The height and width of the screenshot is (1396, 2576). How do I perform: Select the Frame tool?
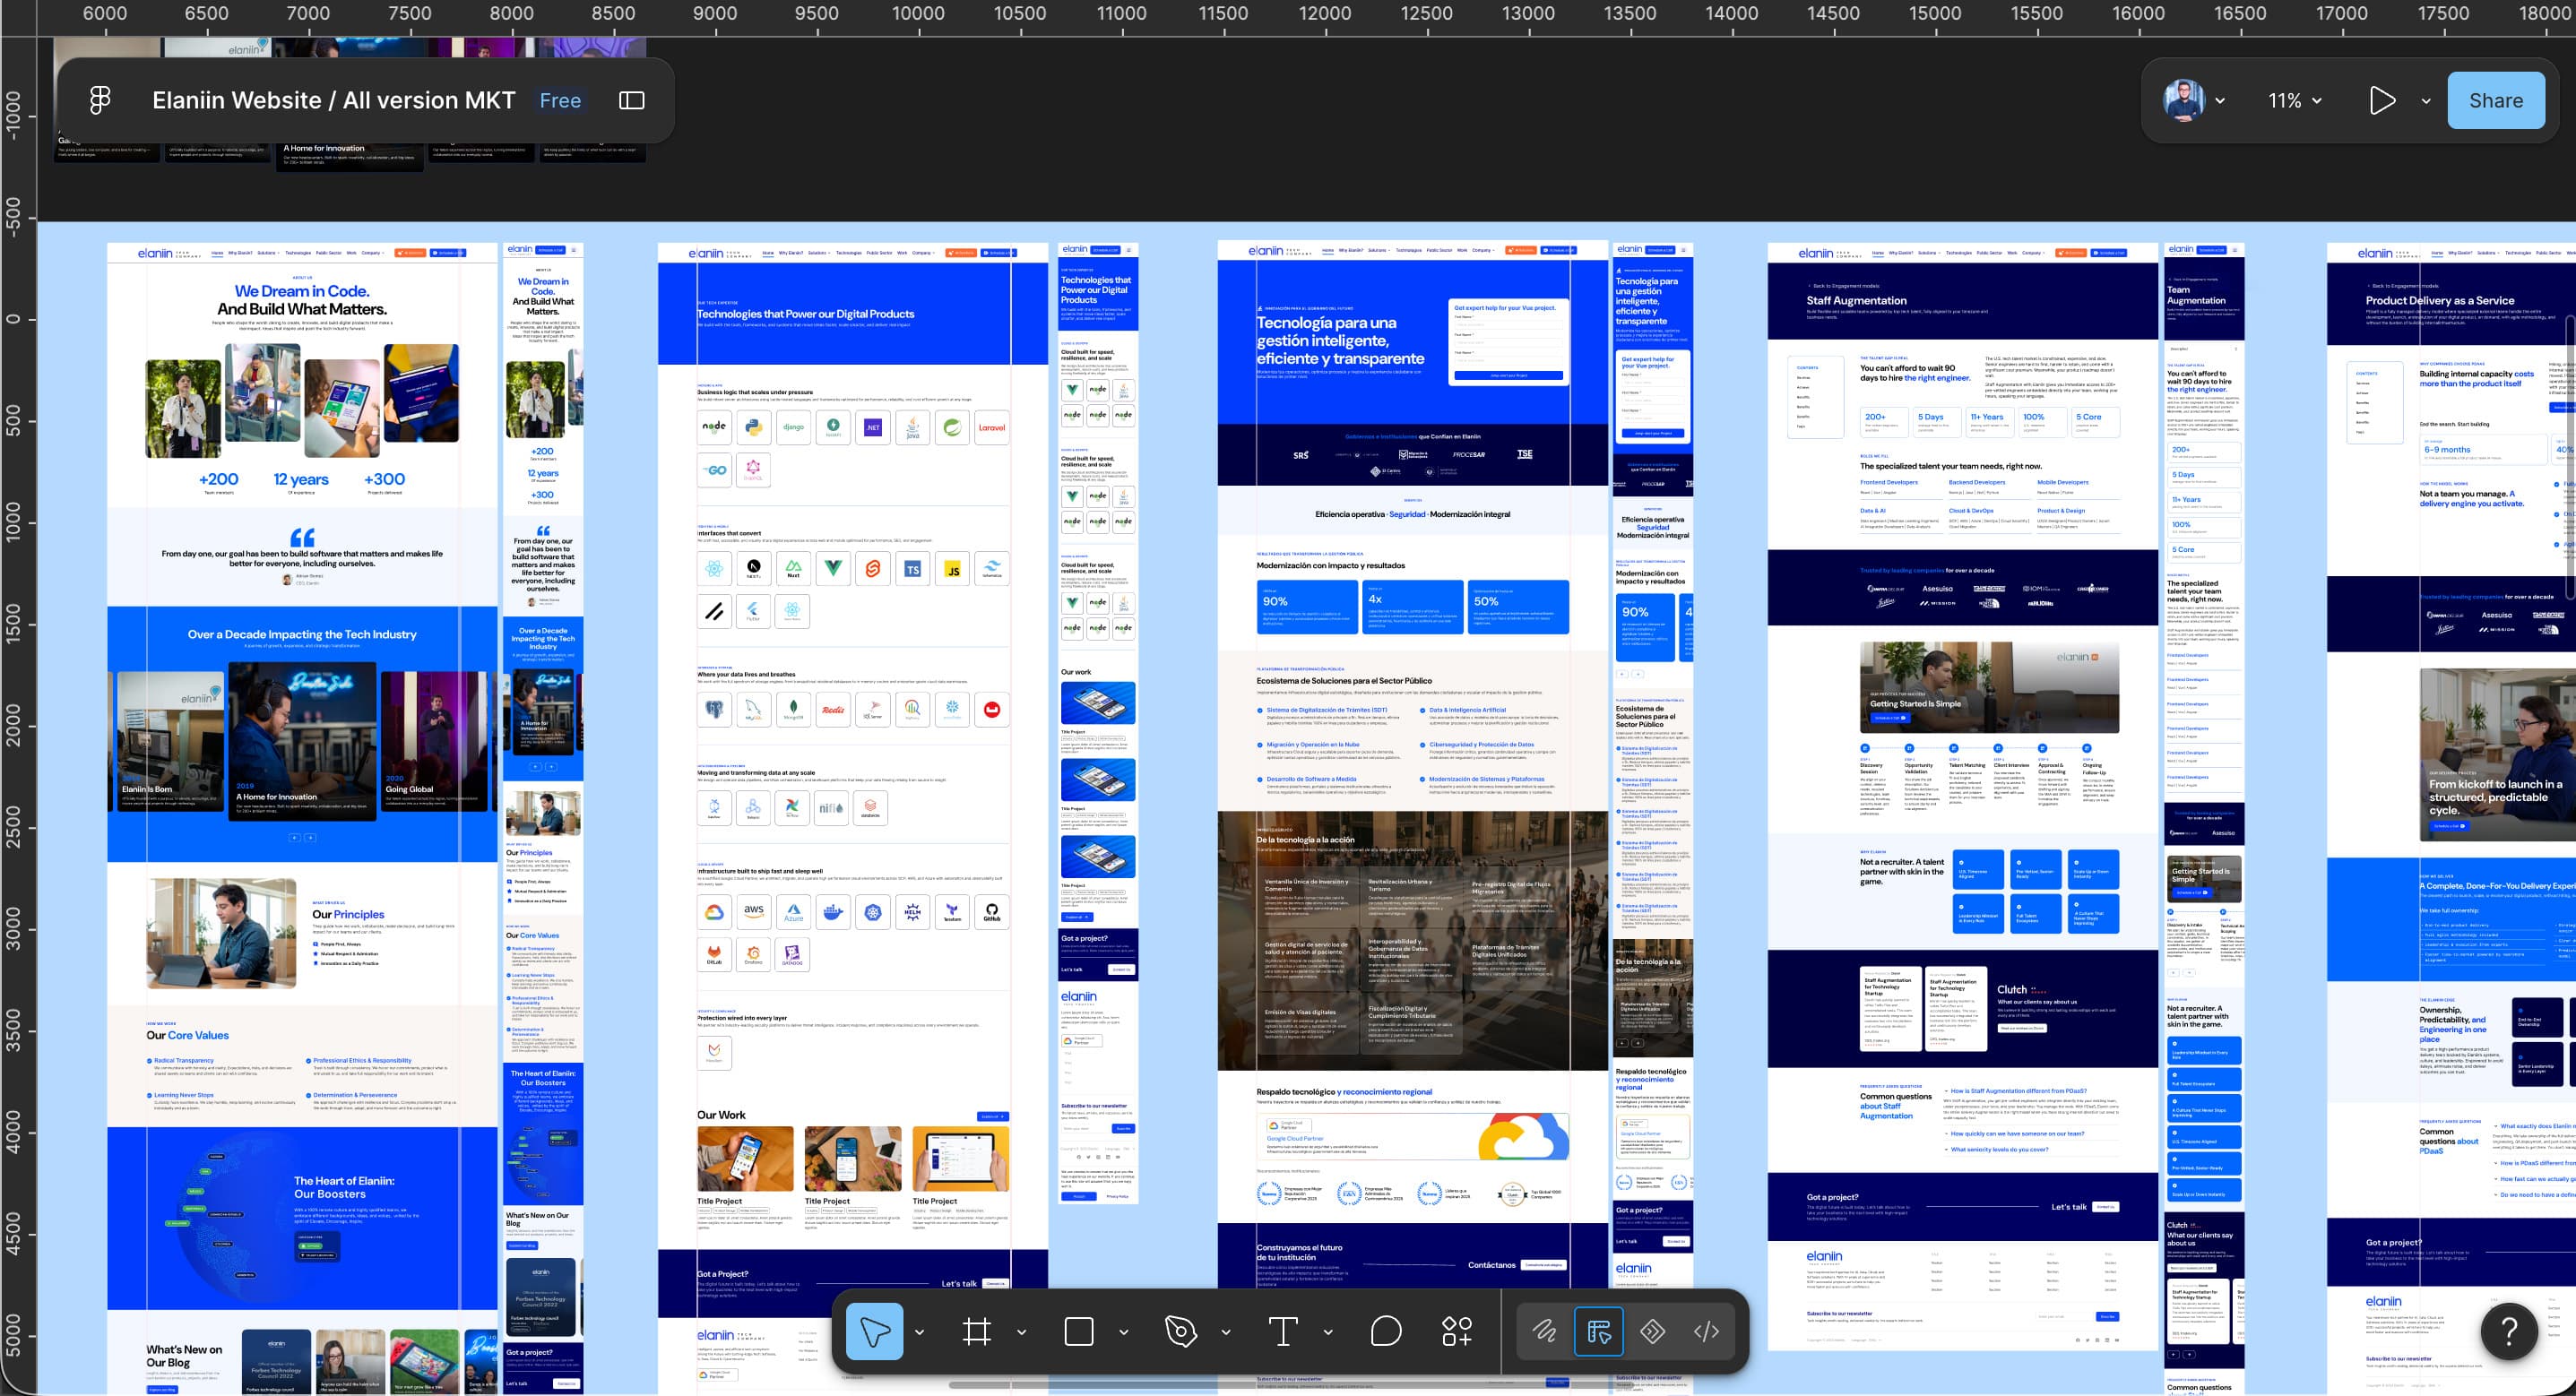[x=977, y=1331]
